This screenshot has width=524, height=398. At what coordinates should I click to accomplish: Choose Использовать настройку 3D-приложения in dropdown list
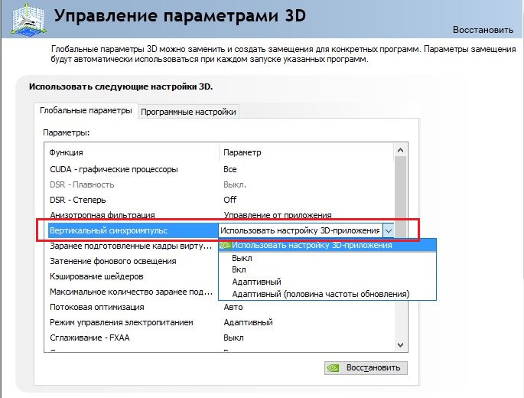click(327, 245)
